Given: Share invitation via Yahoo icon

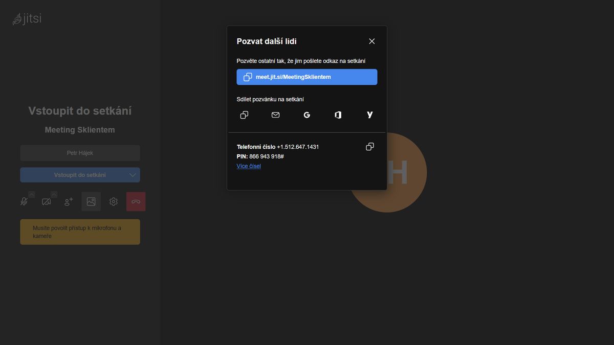Looking at the screenshot, I should click(x=369, y=115).
